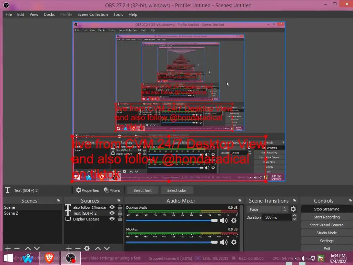This screenshot has height=265, width=353.
Task: Click Select font button
Action: [142, 190]
